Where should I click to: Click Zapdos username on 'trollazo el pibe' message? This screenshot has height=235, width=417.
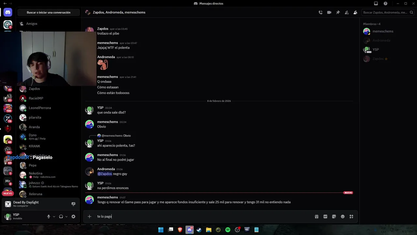tap(103, 29)
